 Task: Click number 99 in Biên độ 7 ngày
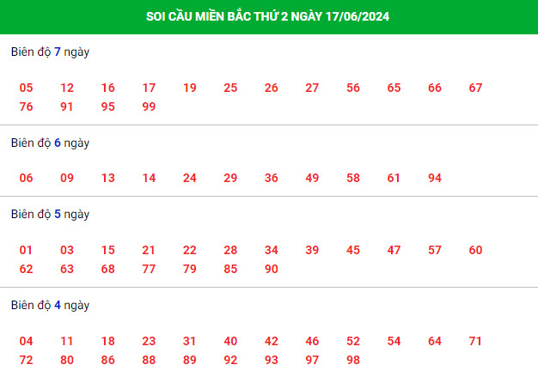coord(149,106)
